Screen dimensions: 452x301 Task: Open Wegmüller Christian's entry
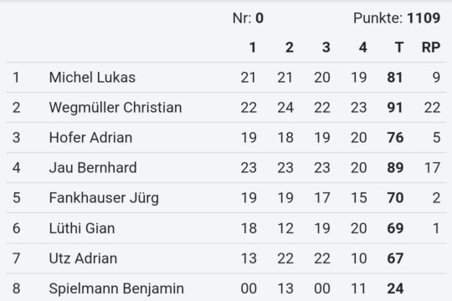click(226, 108)
